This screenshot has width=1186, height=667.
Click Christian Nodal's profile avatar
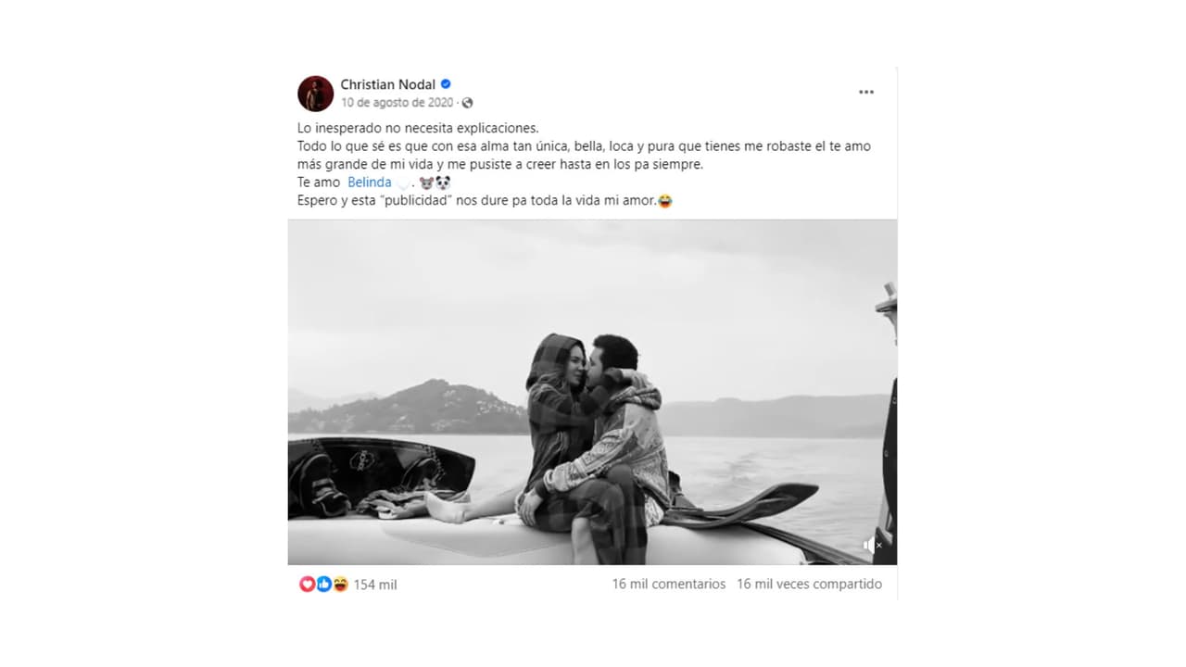[x=315, y=94]
